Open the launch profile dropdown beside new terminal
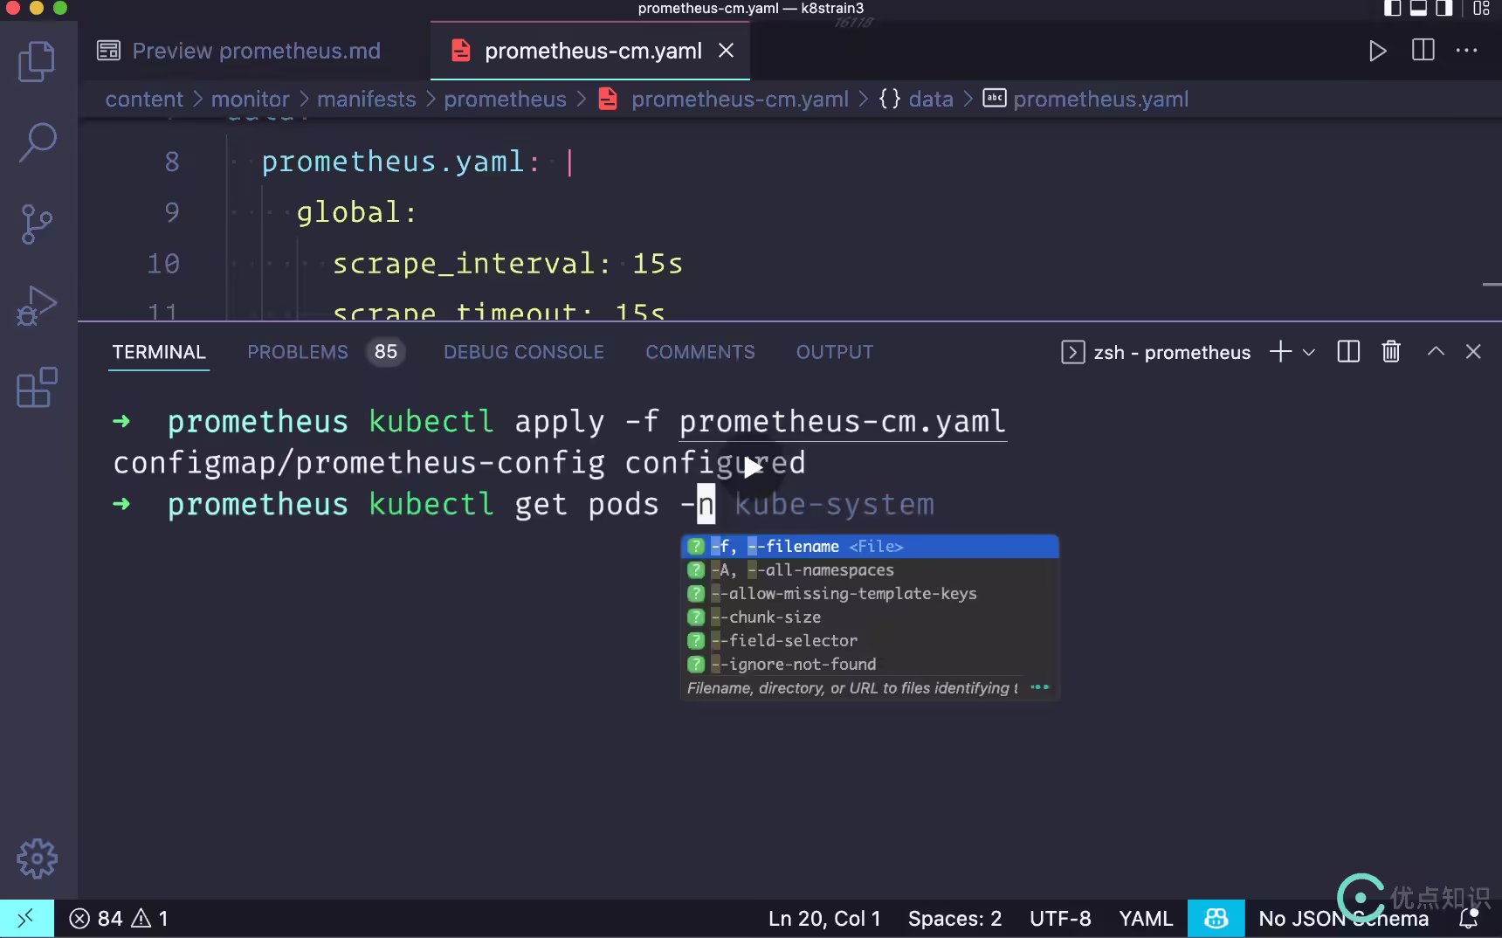The height and width of the screenshot is (938, 1502). tap(1308, 352)
